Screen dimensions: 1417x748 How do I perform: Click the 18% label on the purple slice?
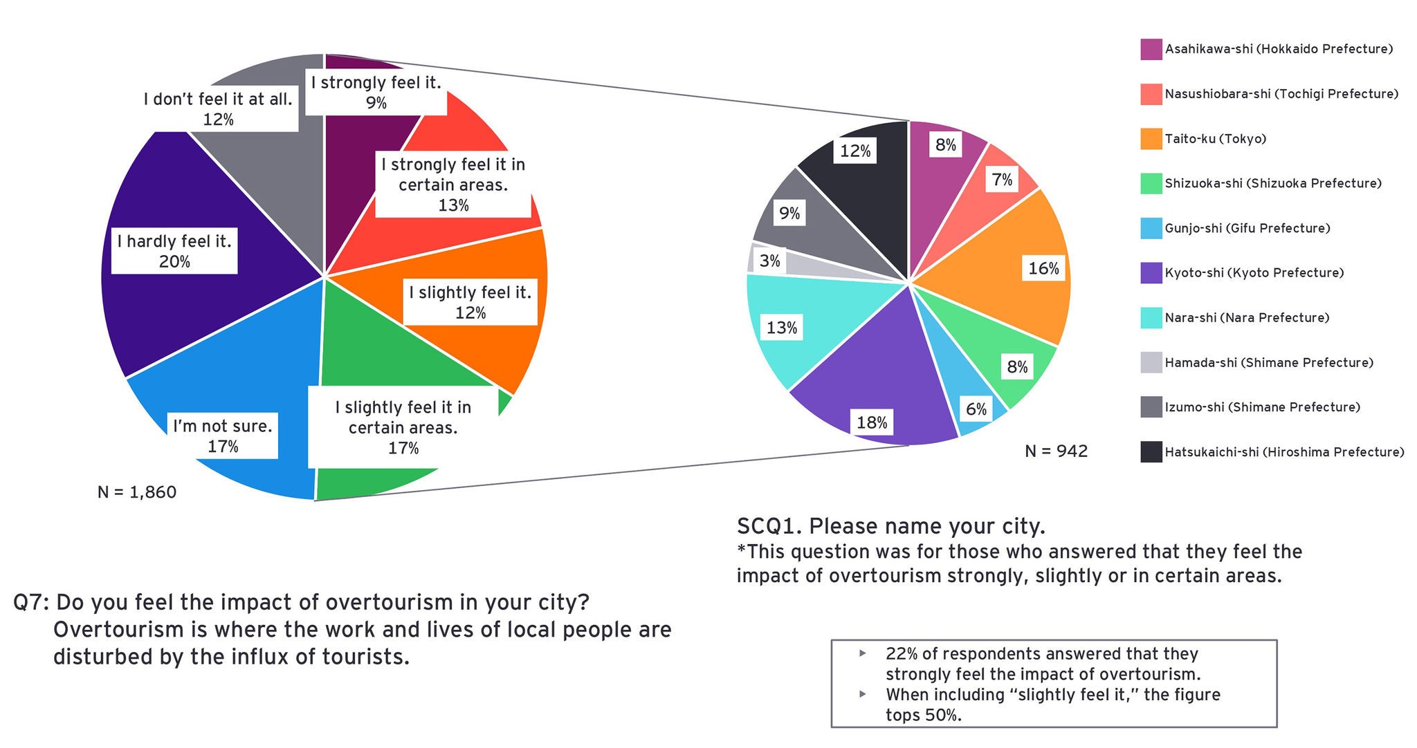(872, 422)
